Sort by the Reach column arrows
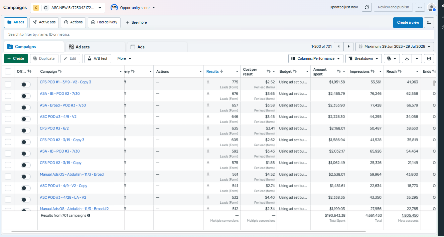Screen dimensions: 444x237 400,71
